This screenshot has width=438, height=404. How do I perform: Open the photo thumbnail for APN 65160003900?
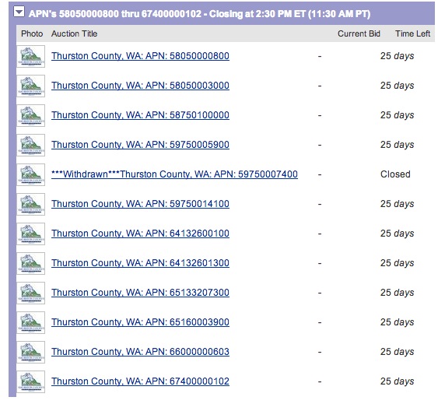click(x=30, y=322)
